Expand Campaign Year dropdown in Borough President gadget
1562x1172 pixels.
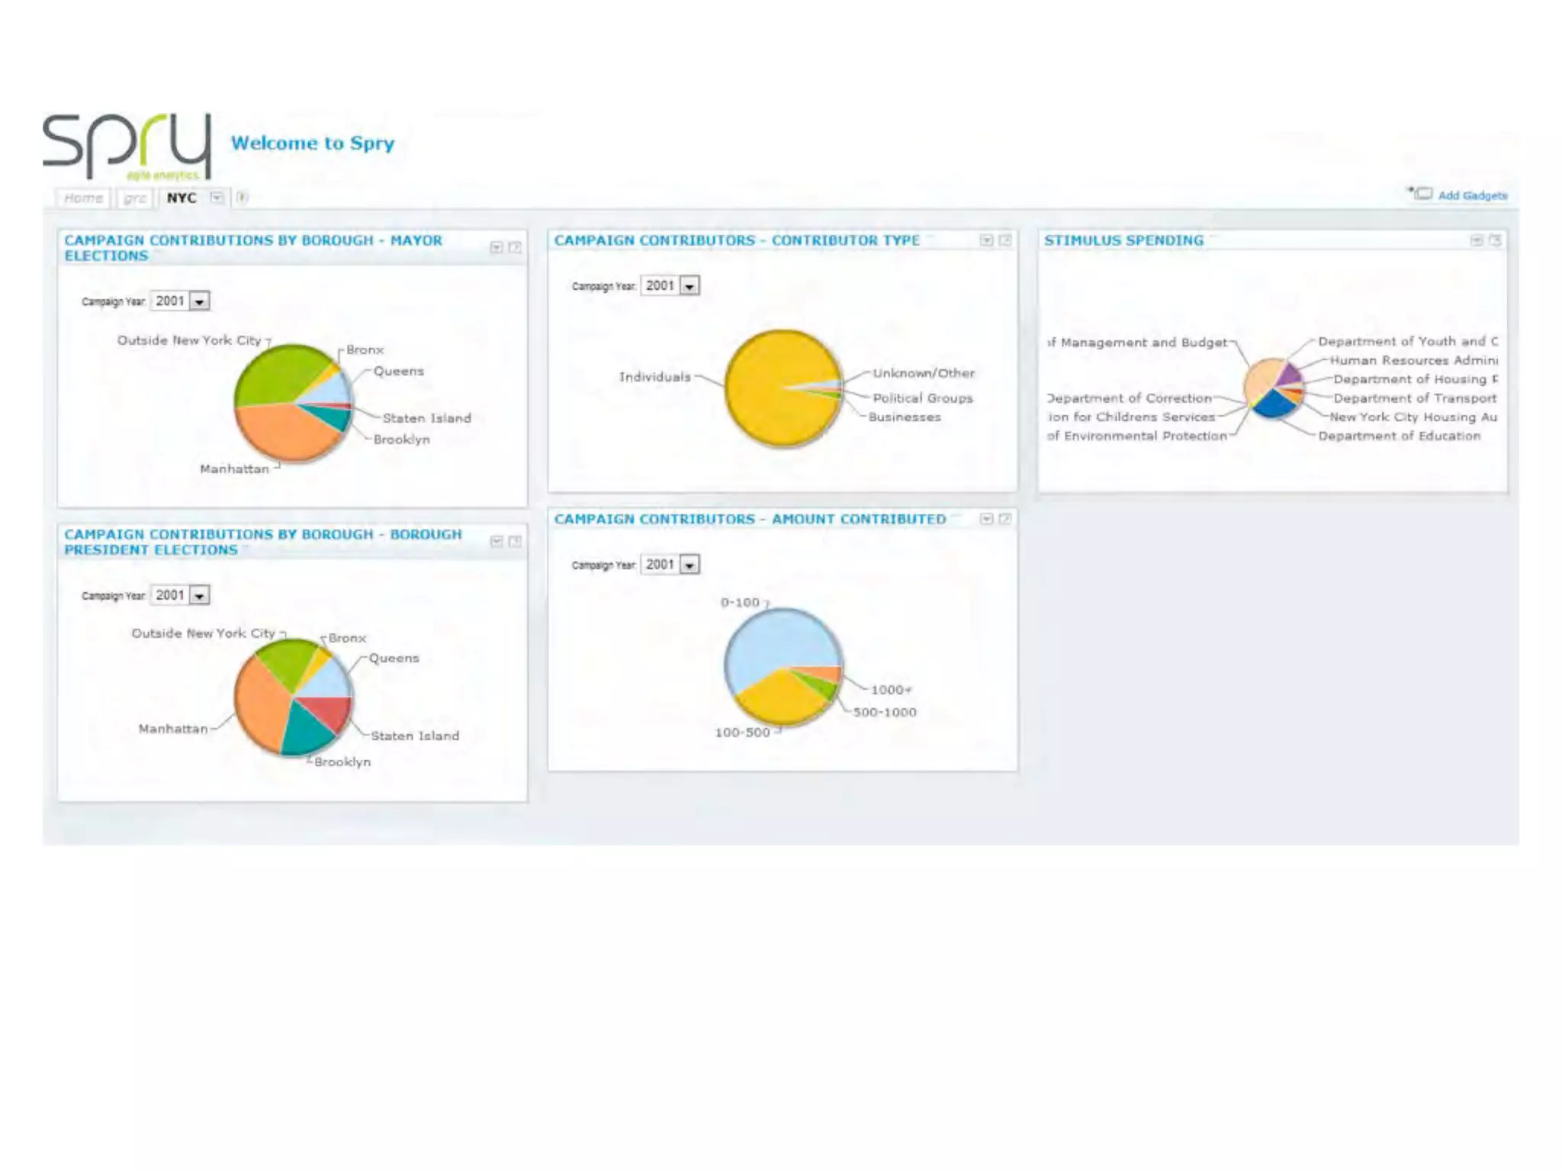(x=199, y=595)
